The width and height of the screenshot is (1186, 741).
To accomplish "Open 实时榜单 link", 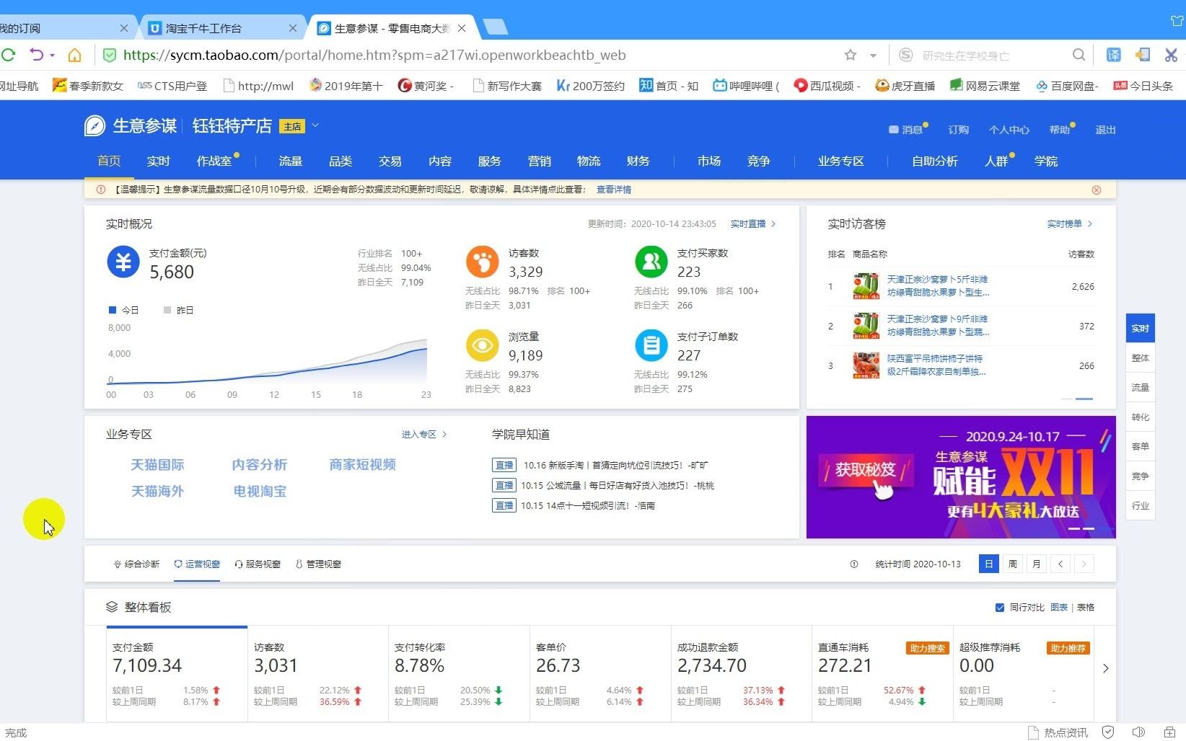I will tap(1070, 224).
